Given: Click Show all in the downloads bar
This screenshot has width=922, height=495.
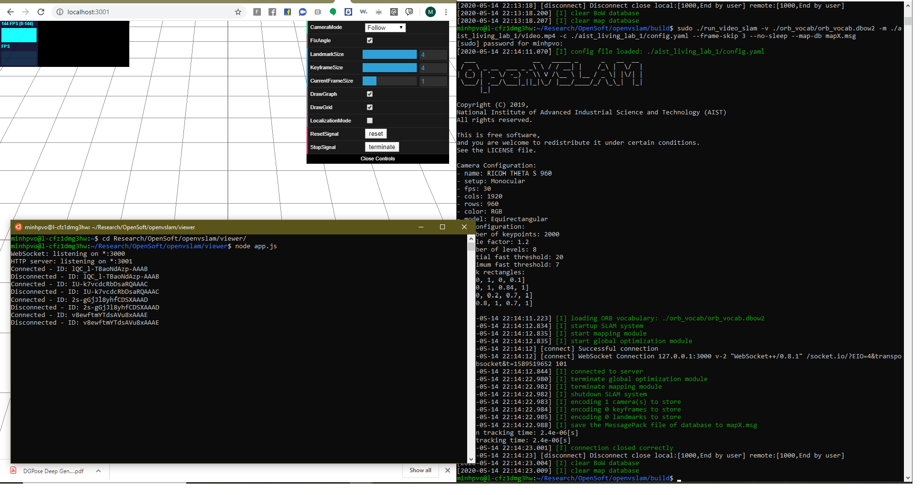Looking at the screenshot, I should tap(420, 470).
